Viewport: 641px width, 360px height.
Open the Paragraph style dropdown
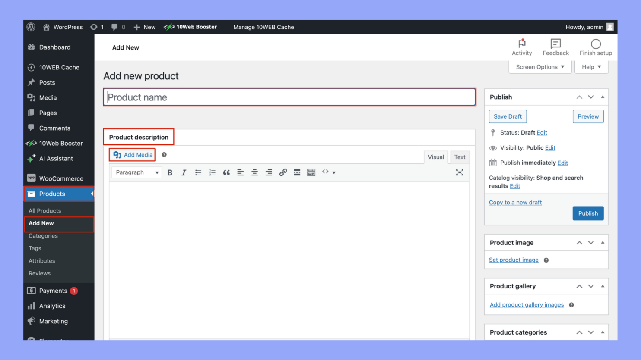136,172
